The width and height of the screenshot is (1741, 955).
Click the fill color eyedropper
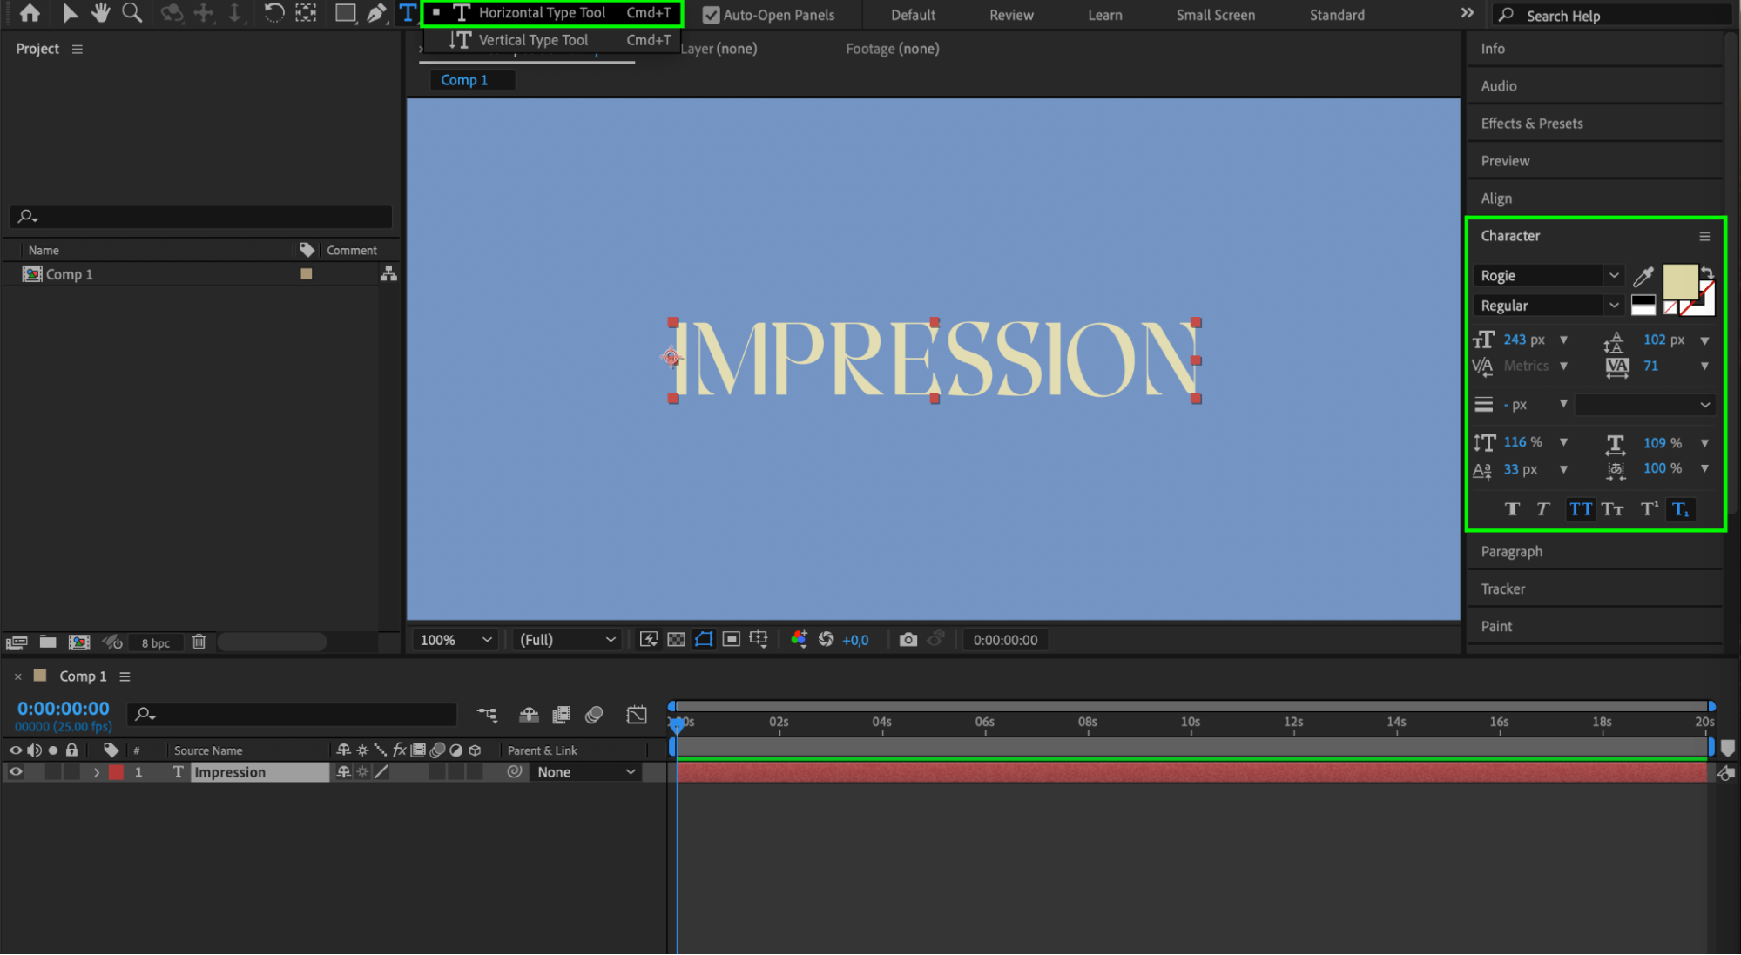(1643, 277)
